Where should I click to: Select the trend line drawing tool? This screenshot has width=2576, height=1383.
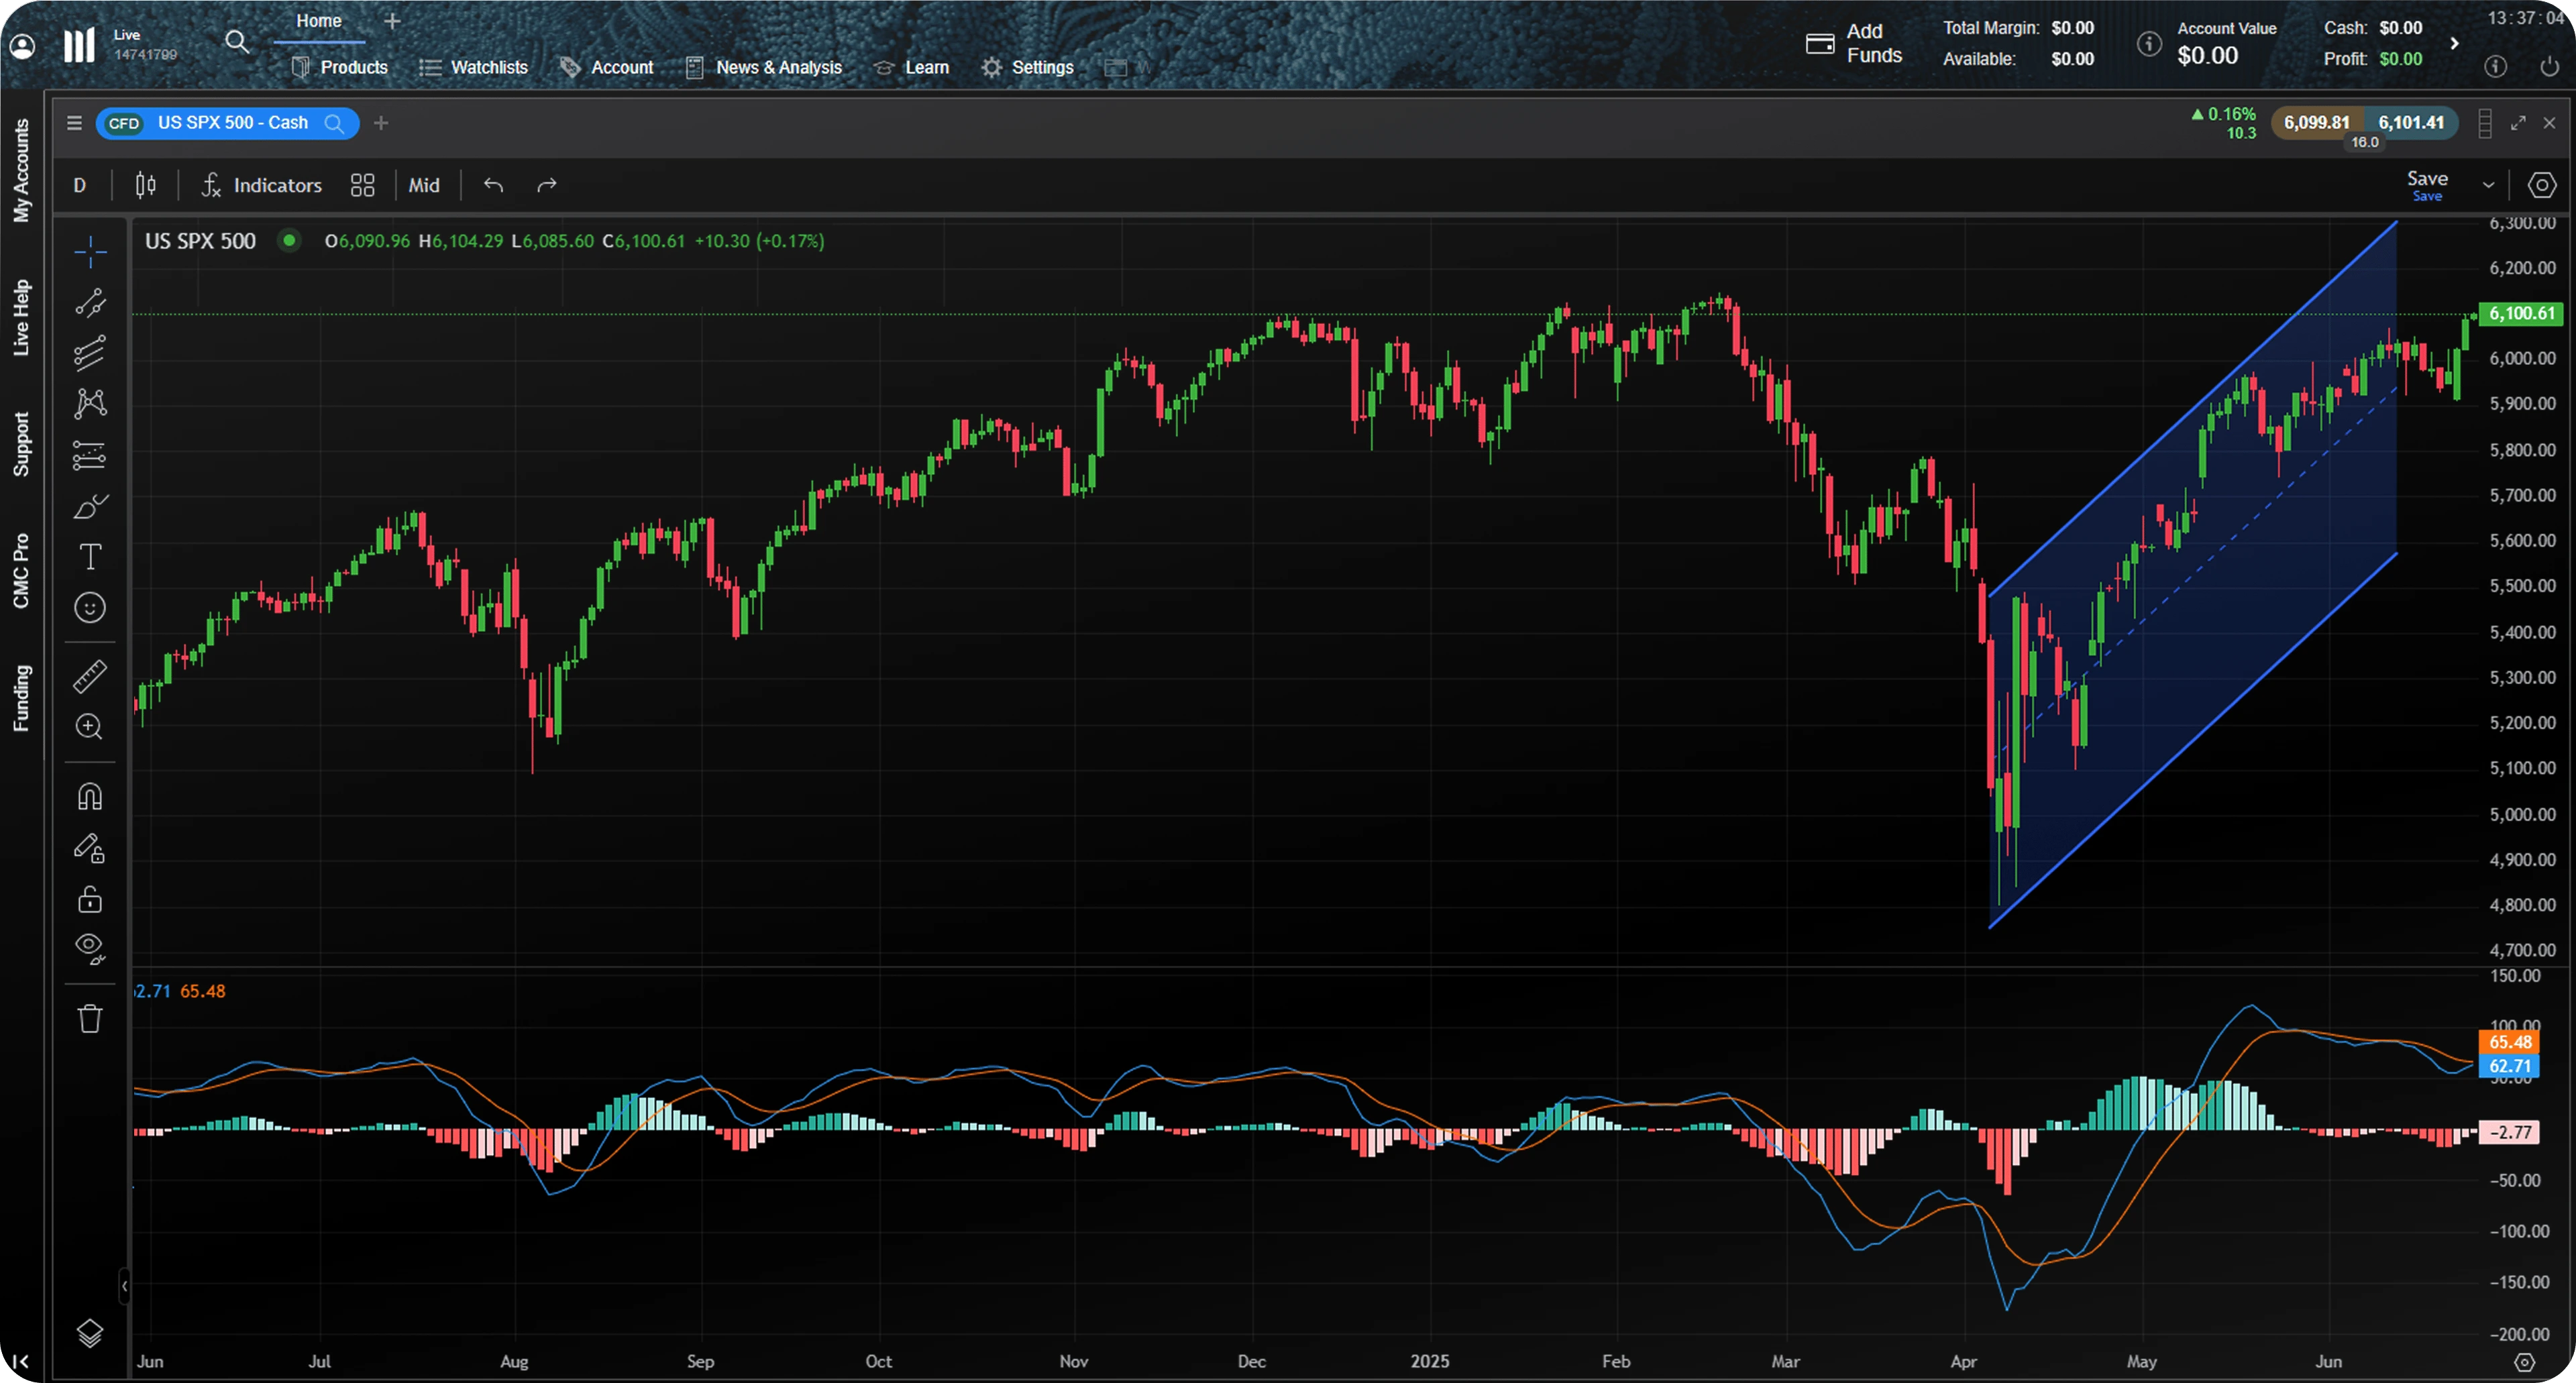click(x=90, y=302)
